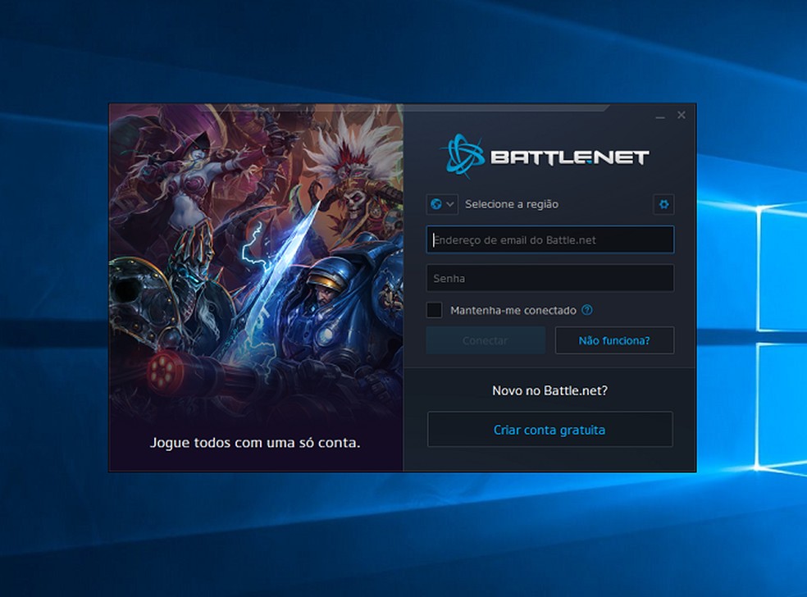Close the Battle.net login window

pos(682,116)
